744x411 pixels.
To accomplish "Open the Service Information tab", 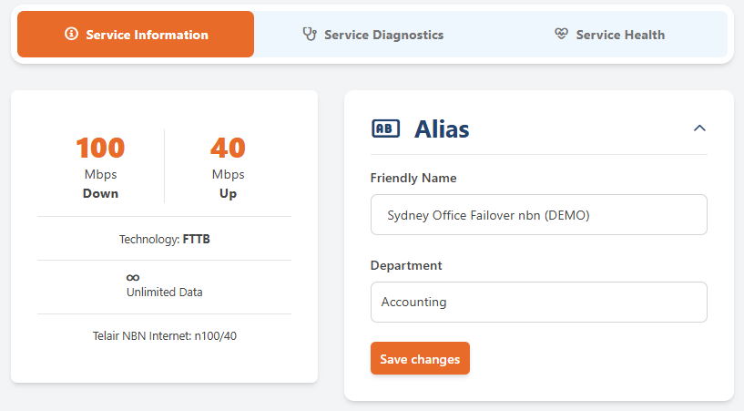I will (136, 34).
